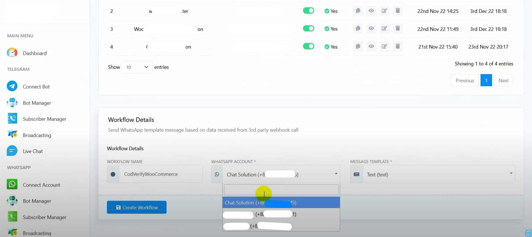Disable the row 3 workflow toggle

coord(308,29)
